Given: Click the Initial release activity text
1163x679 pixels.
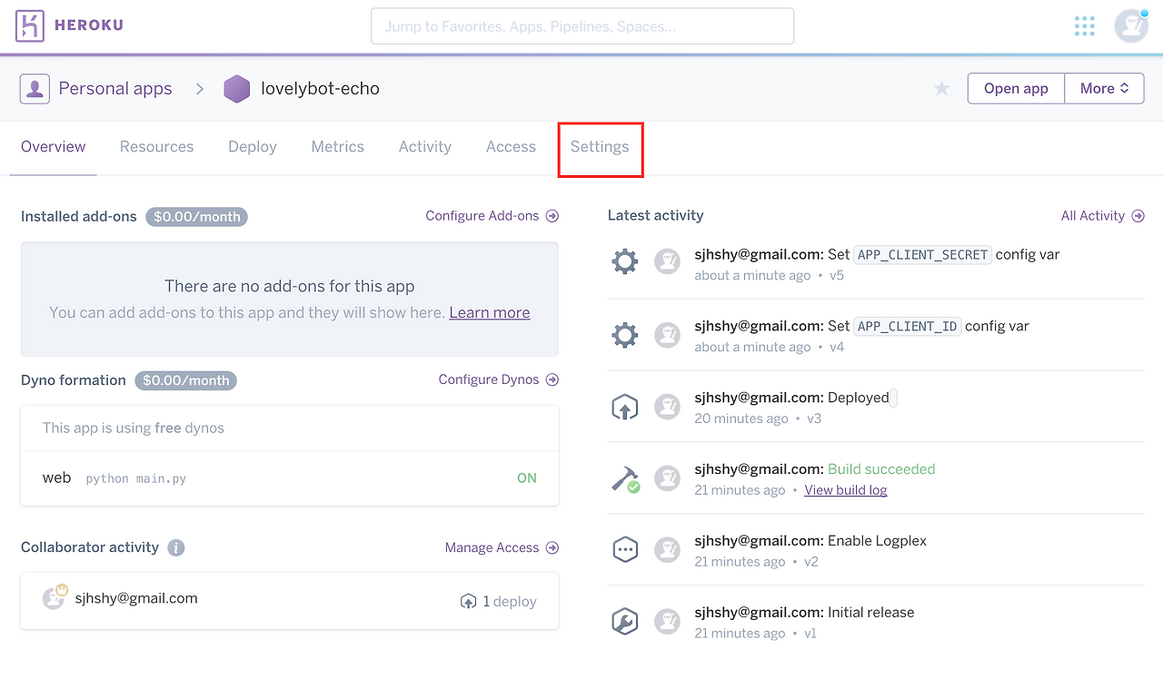Looking at the screenshot, I should point(871,613).
